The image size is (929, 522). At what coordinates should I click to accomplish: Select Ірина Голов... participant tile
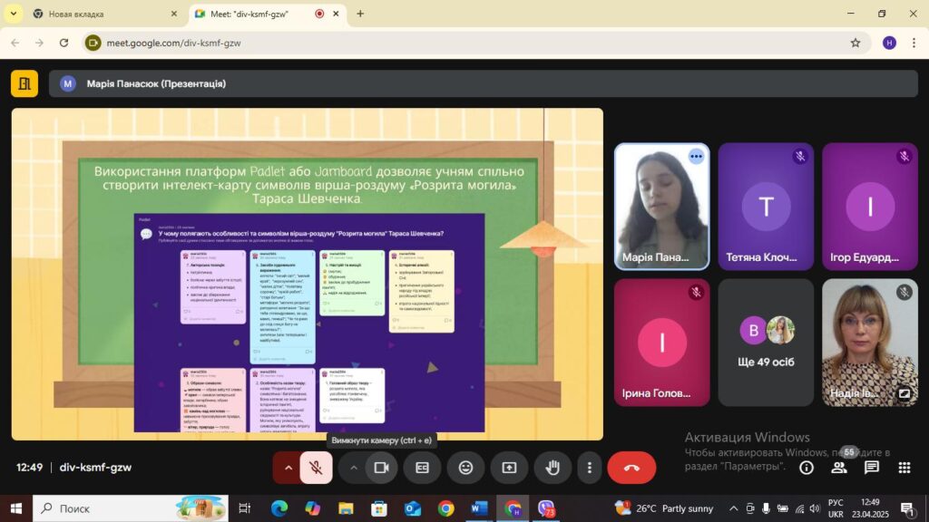coord(661,343)
